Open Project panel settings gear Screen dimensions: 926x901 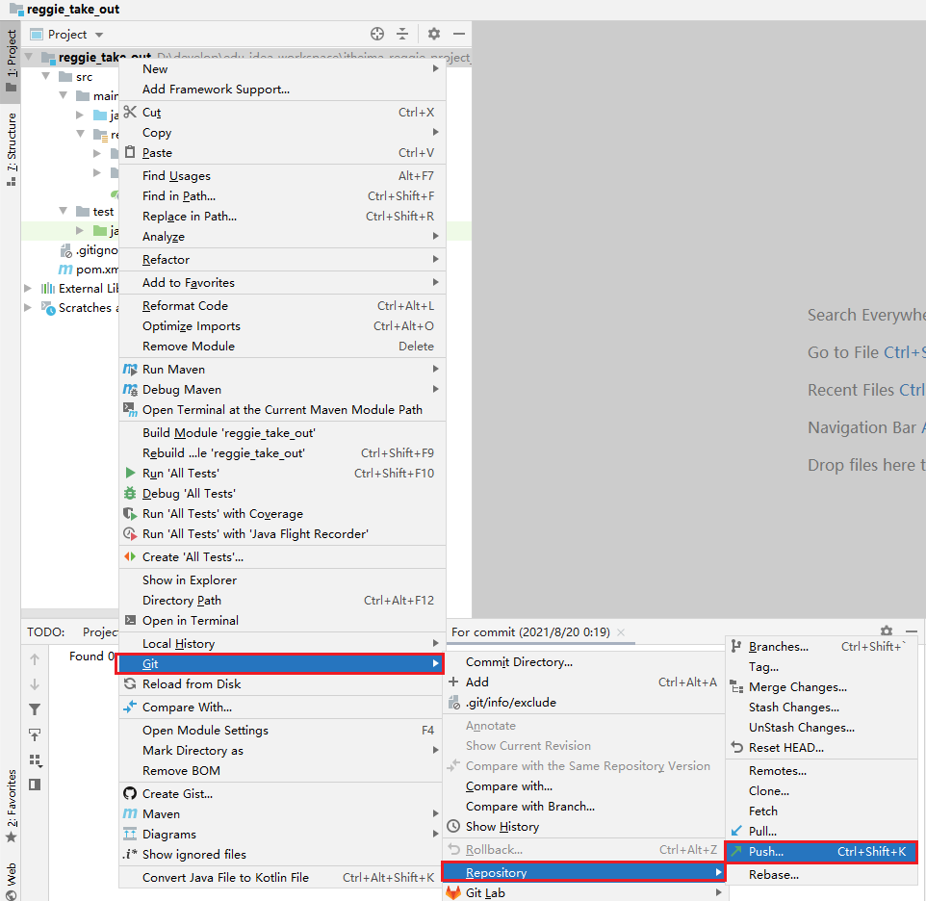(x=434, y=34)
